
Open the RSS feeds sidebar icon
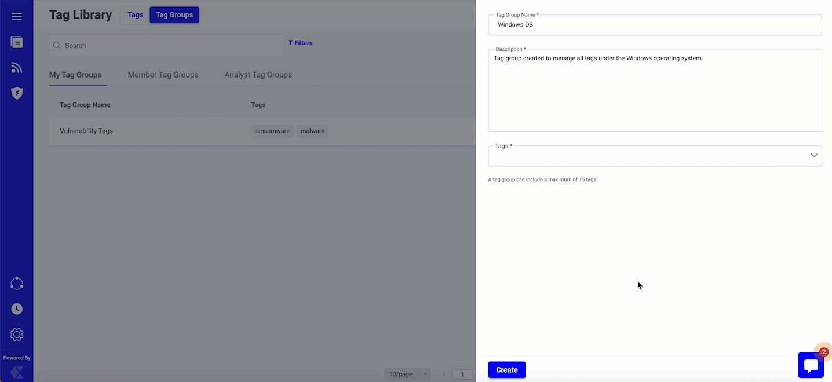tap(17, 68)
